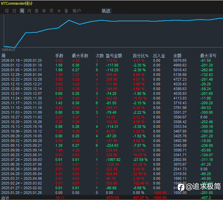The image size is (223, 200).
Task: Select the 币 currency tab
Action: click(52, 11)
